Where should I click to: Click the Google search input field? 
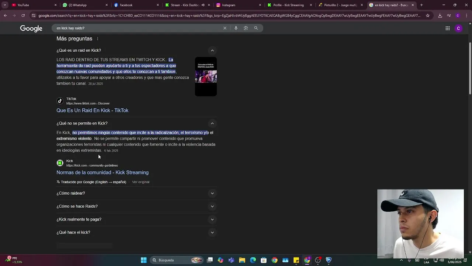pyautogui.click(x=138, y=28)
